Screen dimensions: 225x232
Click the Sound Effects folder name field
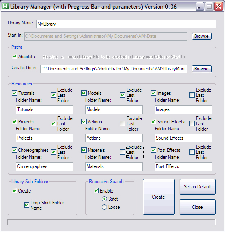pyautogui.click(x=183, y=138)
